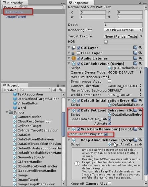Open Rendering Path dropdown
The width and height of the screenshot is (148, 187).
123,30
